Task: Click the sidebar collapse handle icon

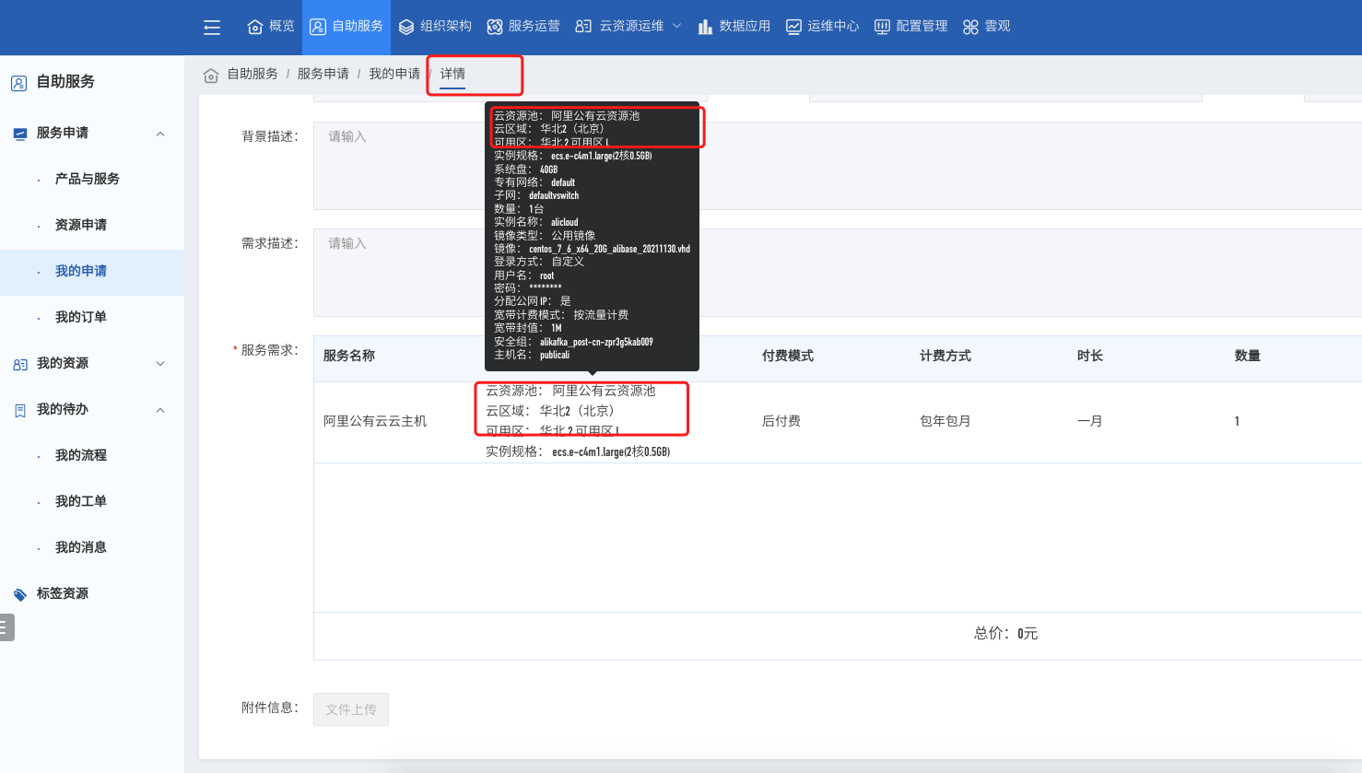Action: pos(6,627)
